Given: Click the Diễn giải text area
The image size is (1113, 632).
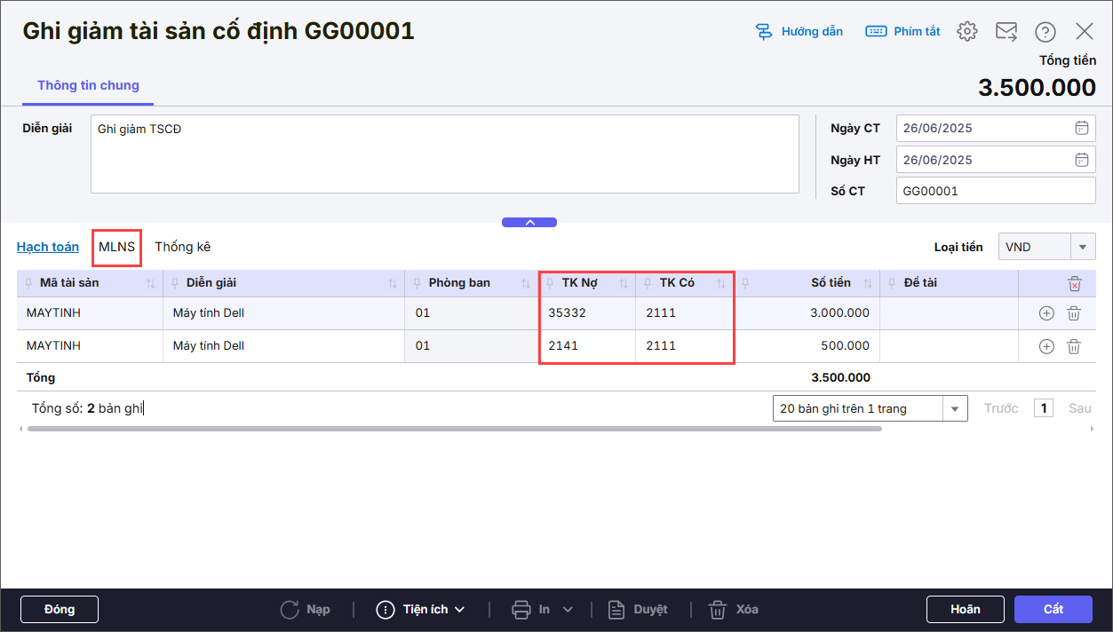Looking at the screenshot, I should [444, 154].
